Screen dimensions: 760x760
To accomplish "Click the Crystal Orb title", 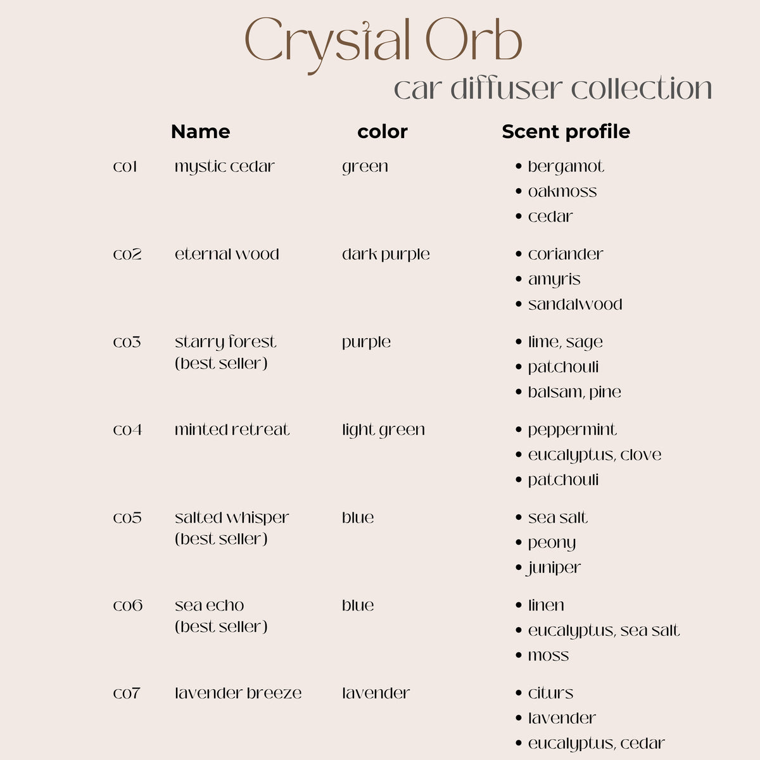I will coord(383,42).
